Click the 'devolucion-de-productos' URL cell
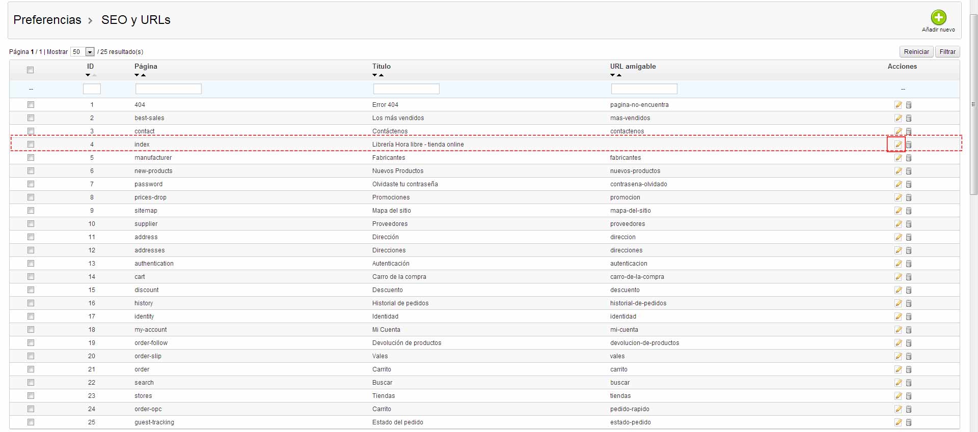978x432 pixels. [x=645, y=343]
